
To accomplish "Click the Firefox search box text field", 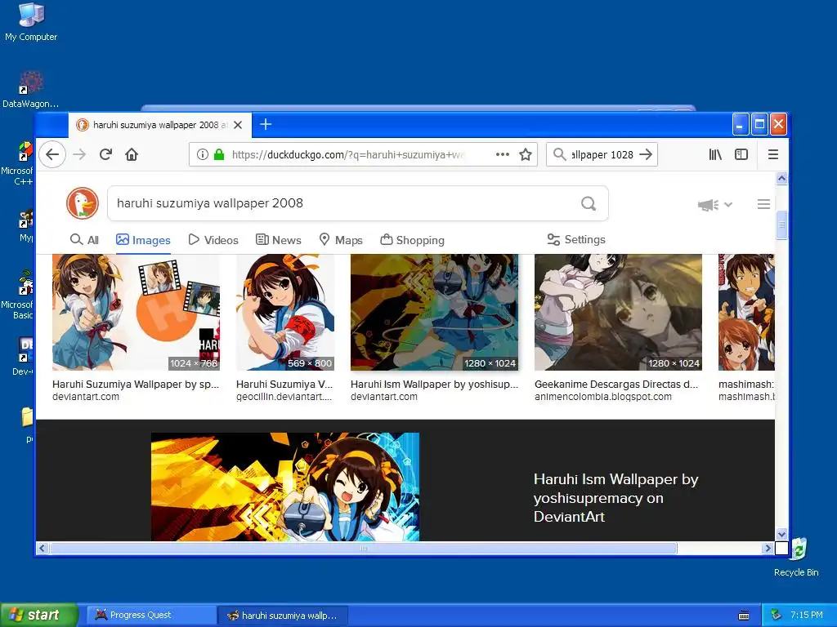I will point(602,154).
